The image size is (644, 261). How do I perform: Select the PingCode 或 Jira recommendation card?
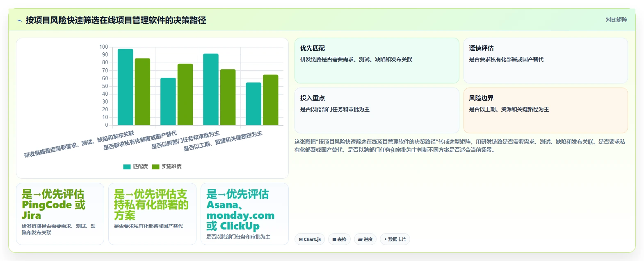pyautogui.click(x=60, y=214)
